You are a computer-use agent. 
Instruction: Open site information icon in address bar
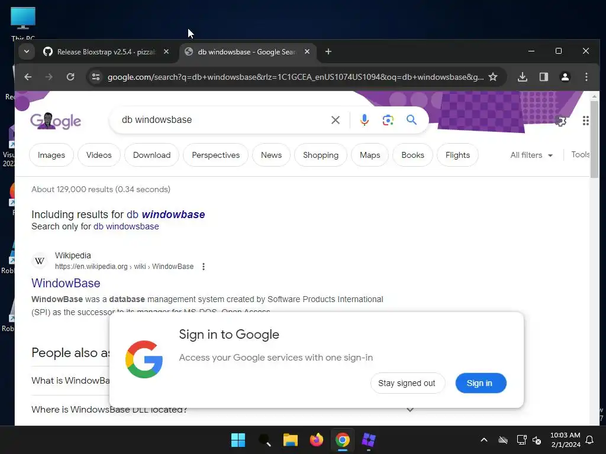[96, 77]
